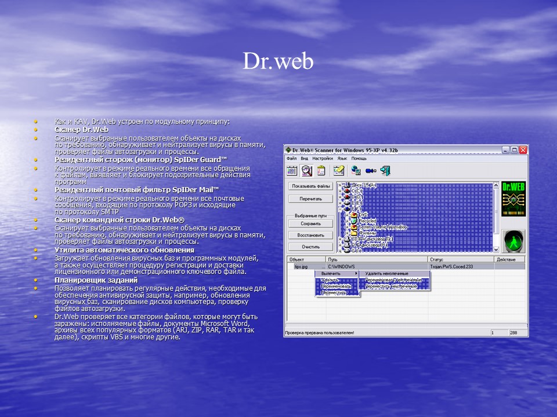Open the Файл menu

(291, 158)
